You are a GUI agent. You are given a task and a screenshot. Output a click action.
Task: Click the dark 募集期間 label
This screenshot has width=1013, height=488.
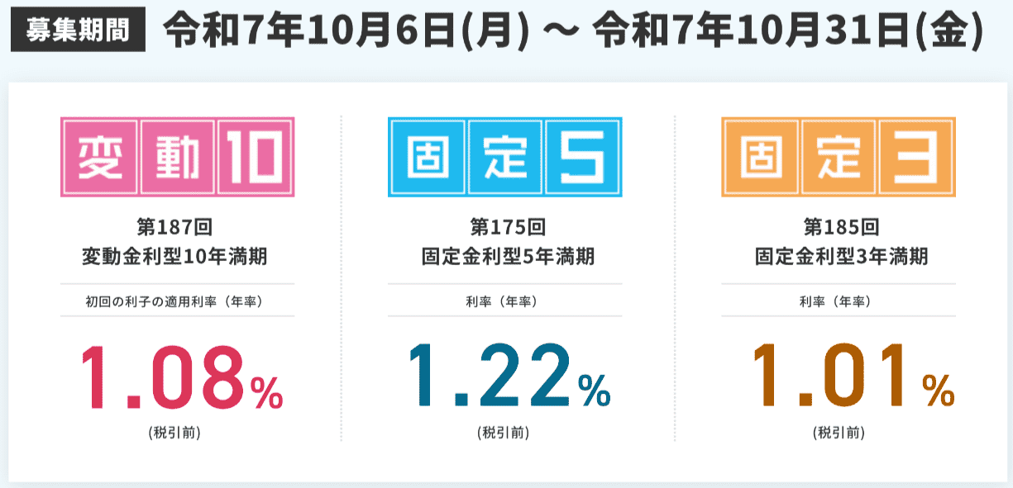(77, 31)
